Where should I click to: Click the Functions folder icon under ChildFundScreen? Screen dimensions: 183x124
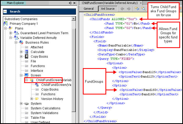point(37,94)
